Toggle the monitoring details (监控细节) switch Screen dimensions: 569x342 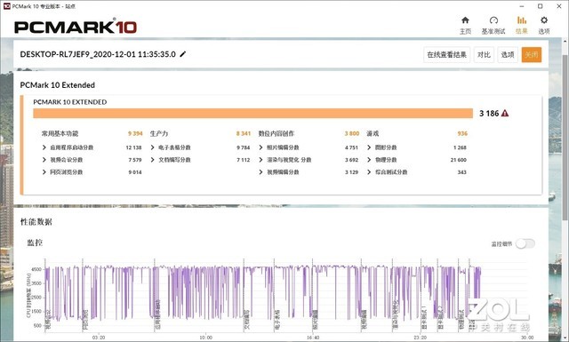click(x=525, y=243)
